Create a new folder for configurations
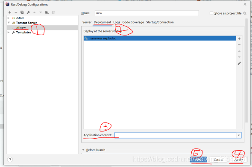The width and height of the screenshot is (252, 167). pos(47,12)
